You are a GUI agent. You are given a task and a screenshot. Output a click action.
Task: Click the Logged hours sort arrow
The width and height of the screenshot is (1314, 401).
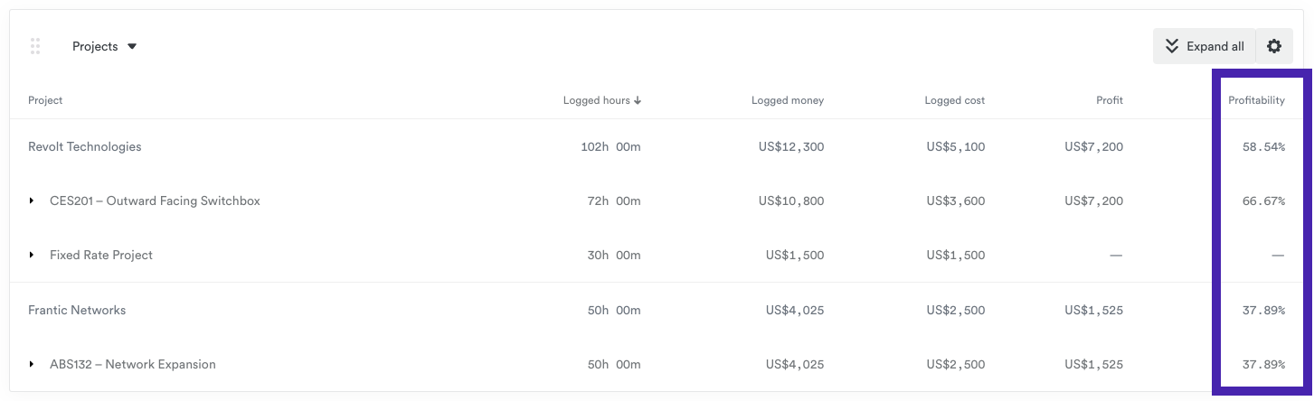tap(638, 101)
